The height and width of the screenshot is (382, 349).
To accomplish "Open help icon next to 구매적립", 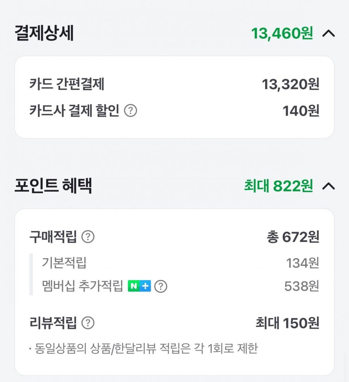I will [x=88, y=236].
